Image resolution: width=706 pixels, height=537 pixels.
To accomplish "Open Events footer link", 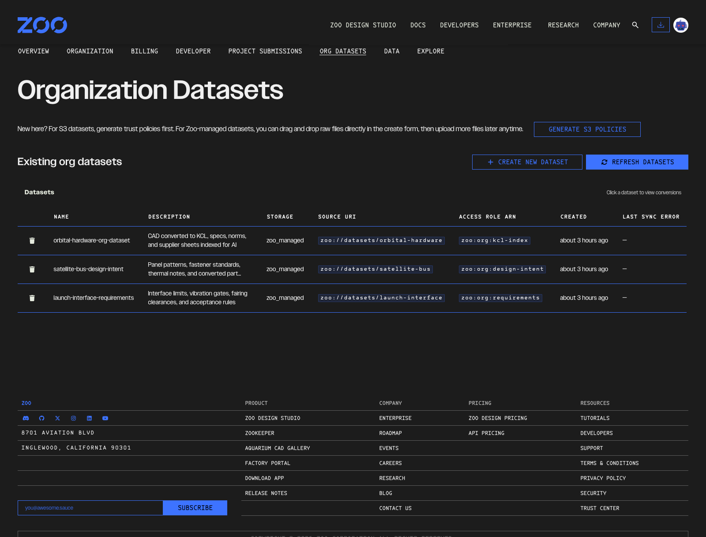I will 389,448.
